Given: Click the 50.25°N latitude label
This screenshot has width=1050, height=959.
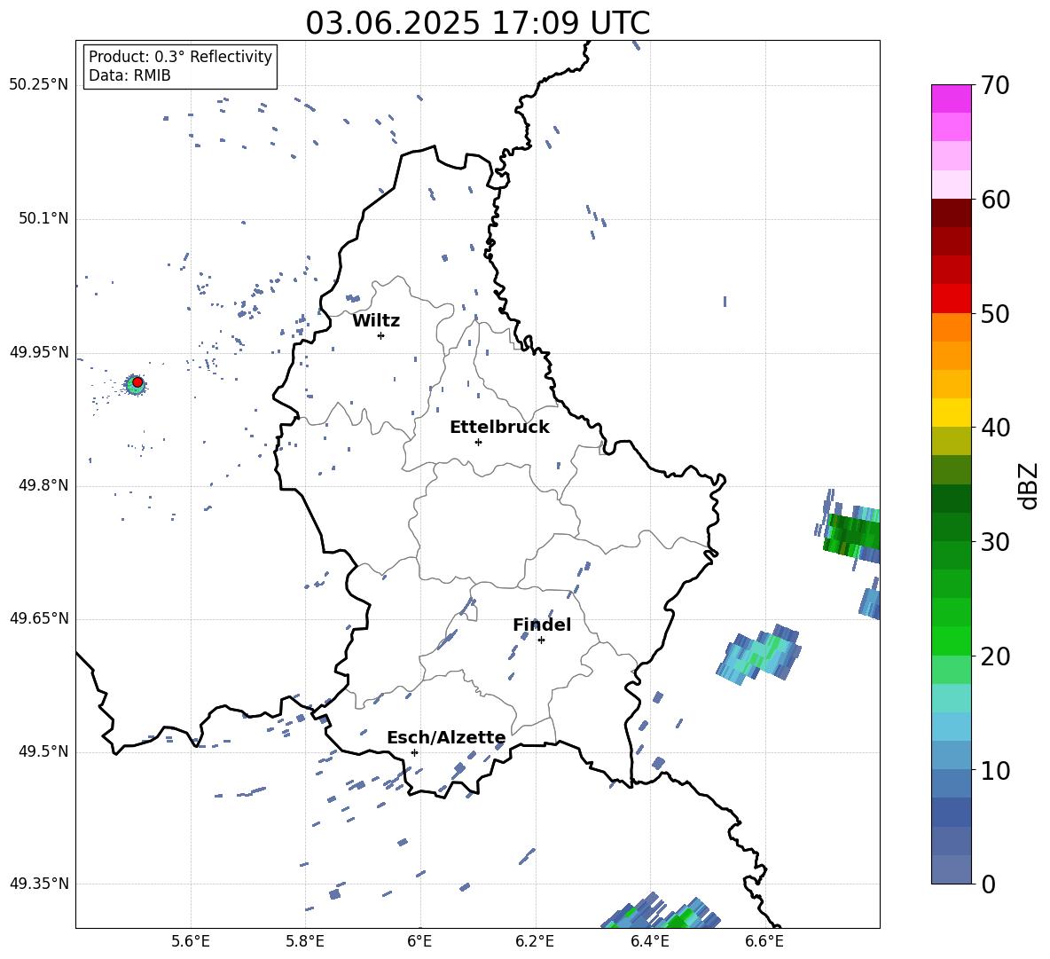Looking at the screenshot, I should (x=39, y=85).
